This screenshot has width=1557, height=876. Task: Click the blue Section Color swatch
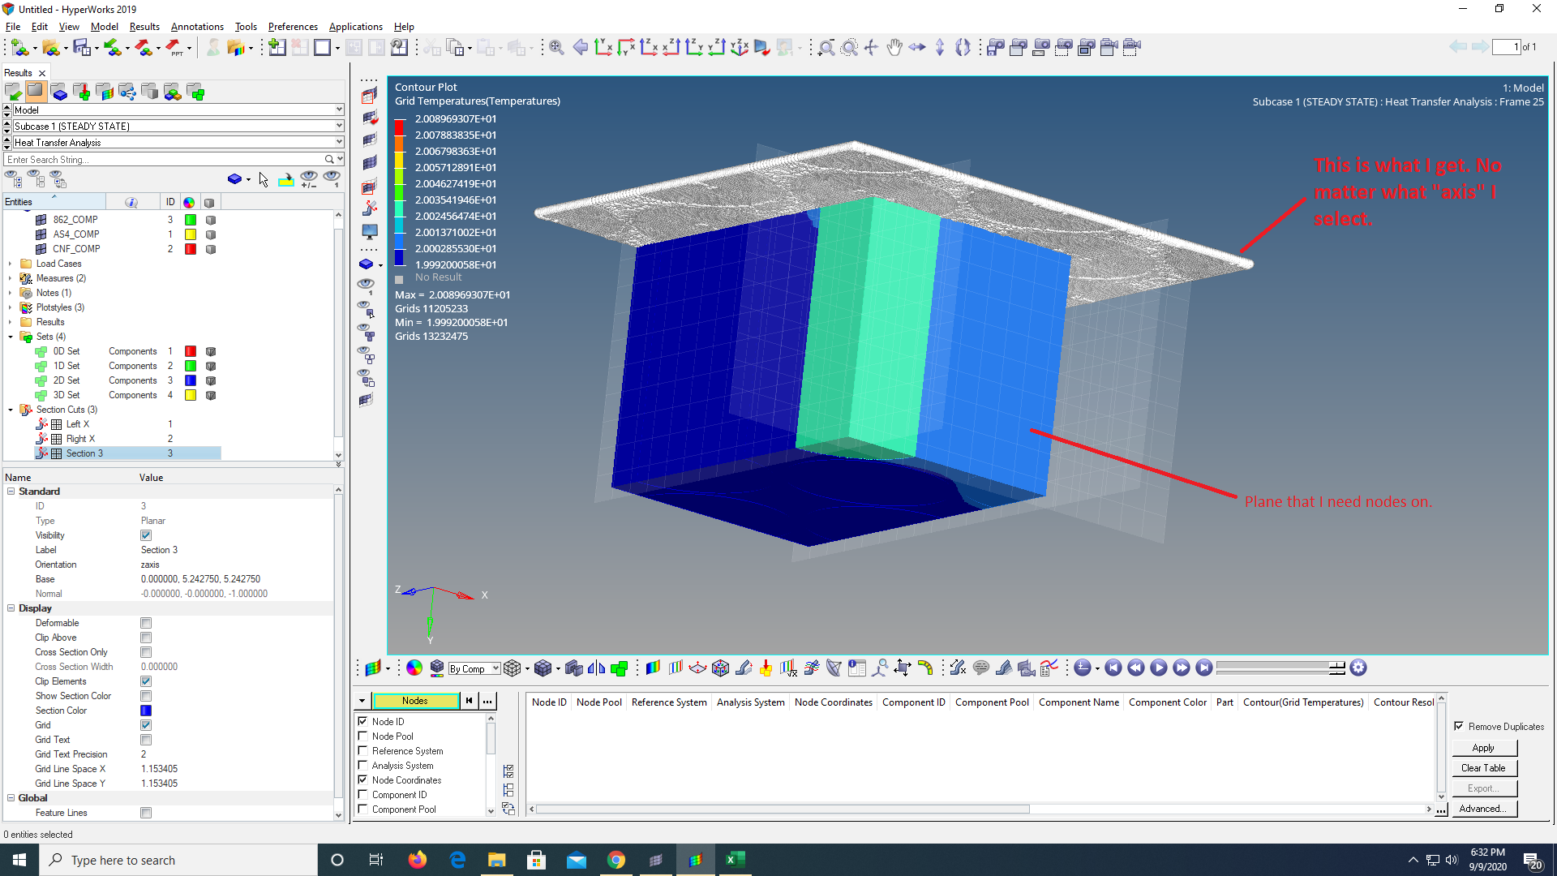tap(146, 711)
